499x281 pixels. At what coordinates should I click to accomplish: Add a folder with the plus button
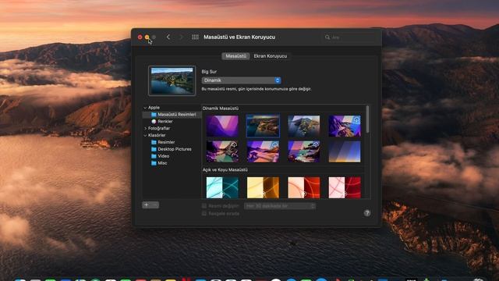coord(147,205)
